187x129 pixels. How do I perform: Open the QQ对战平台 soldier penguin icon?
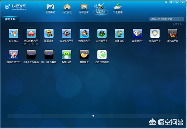click(x=102, y=33)
